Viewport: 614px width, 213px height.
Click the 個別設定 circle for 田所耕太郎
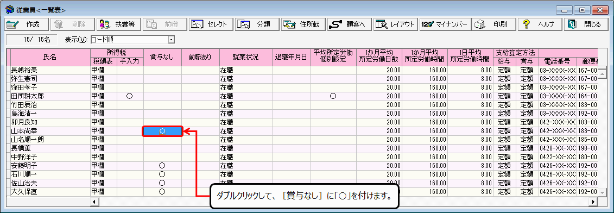click(333, 96)
